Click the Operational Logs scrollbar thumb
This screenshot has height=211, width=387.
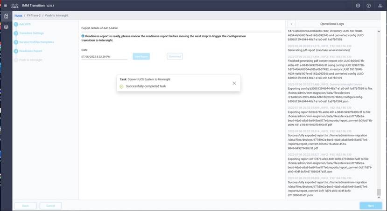379,192
